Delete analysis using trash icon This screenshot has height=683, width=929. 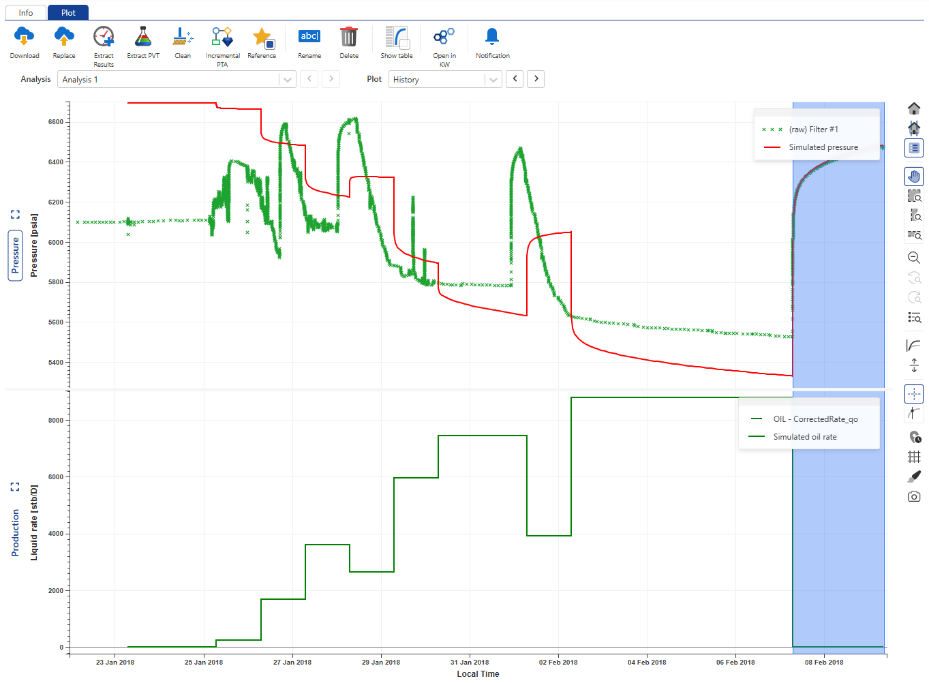point(348,37)
